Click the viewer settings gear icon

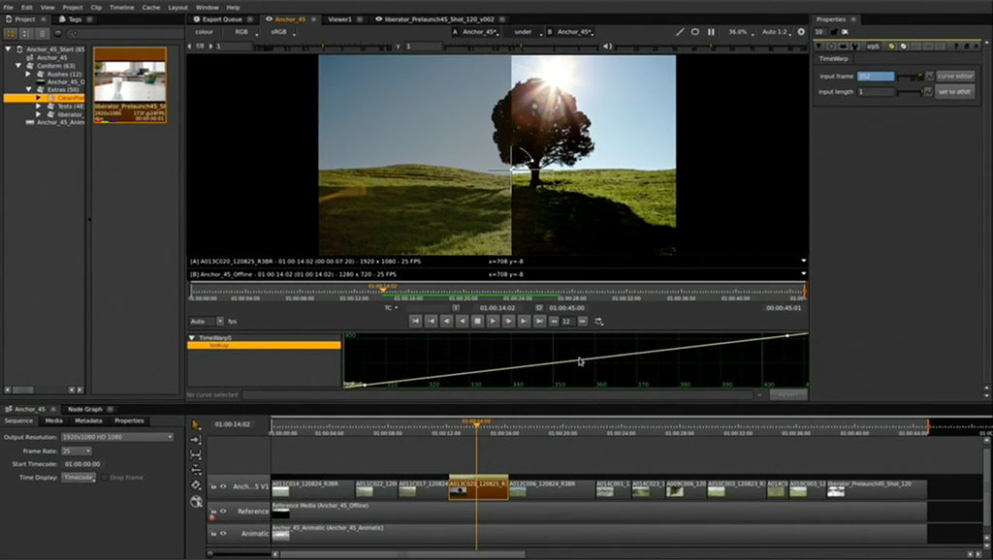(x=801, y=32)
